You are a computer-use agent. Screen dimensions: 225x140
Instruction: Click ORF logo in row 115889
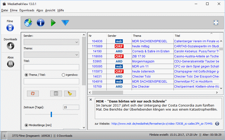pos(119,46)
